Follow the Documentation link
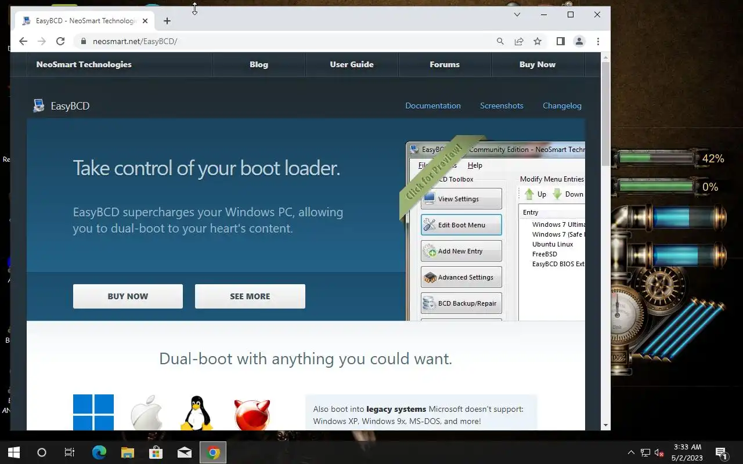743x464 pixels. click(x=433, y=106)
